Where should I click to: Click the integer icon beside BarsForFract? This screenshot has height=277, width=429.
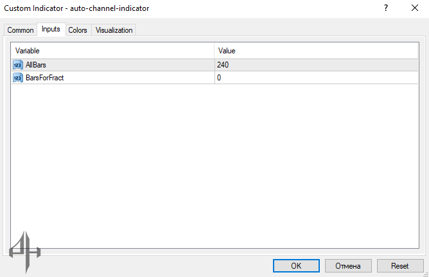[x=17, y=77]
